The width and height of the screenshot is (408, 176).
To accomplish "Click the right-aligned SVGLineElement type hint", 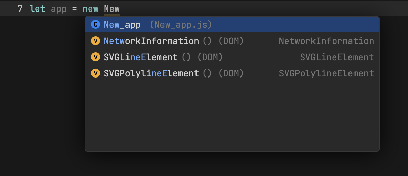I will coord(337,57).
